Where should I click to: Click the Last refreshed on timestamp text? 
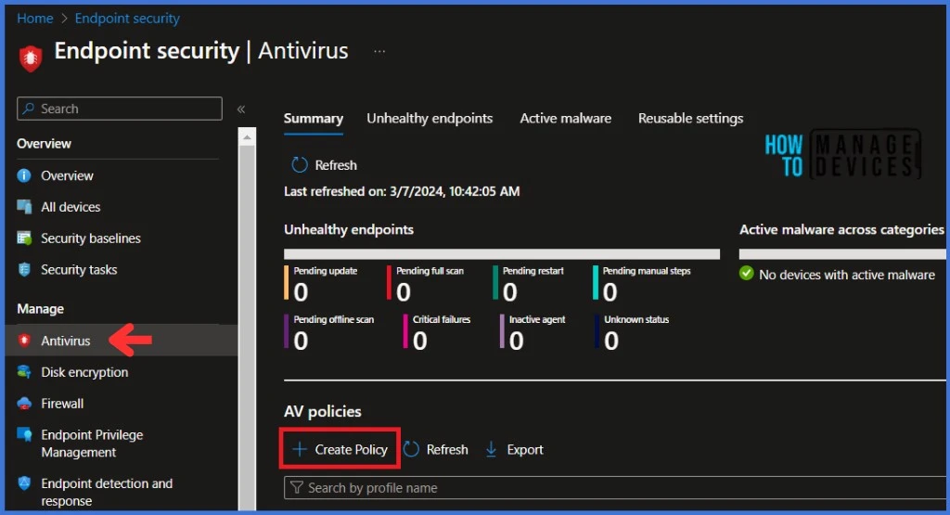(402, 191)
